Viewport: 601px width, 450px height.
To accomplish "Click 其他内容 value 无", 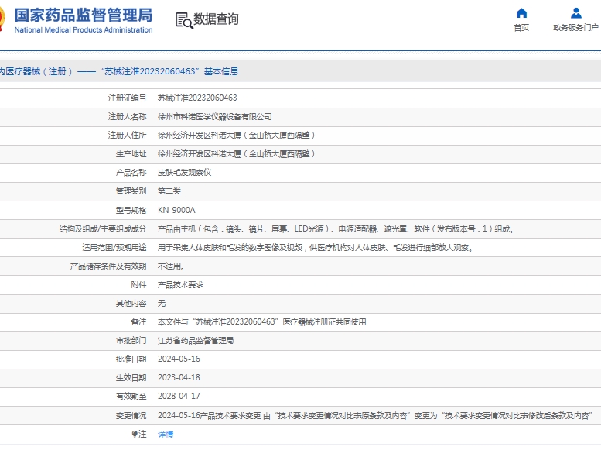I will [x=162, y=304].
